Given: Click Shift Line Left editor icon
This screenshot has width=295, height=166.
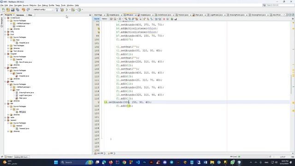Looking at the screenshot, I should coord(156,19).
